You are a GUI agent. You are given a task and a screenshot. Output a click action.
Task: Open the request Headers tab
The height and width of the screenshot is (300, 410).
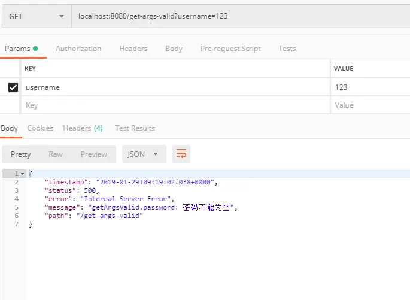pyautogui.click(x=133, y=49)
